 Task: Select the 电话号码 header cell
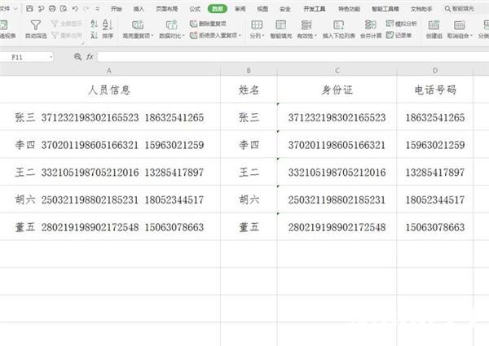click(435, 90)
